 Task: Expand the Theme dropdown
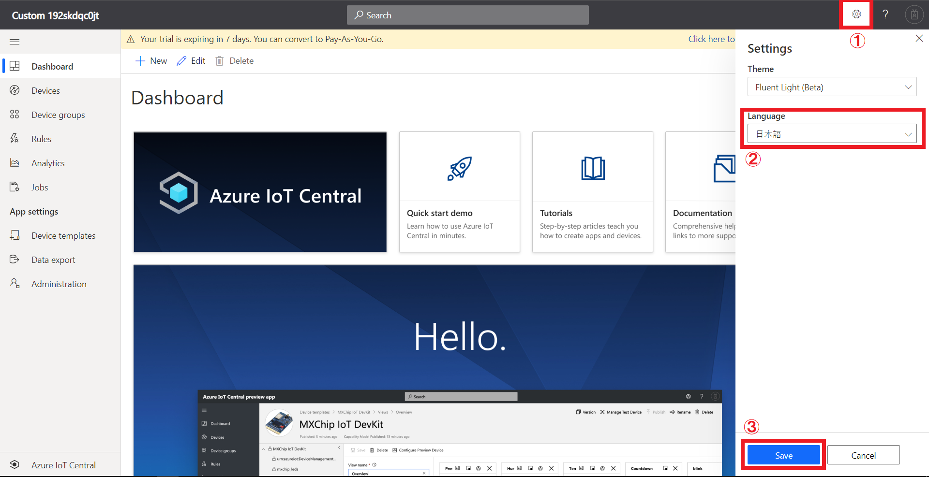(x=832, y=87)
